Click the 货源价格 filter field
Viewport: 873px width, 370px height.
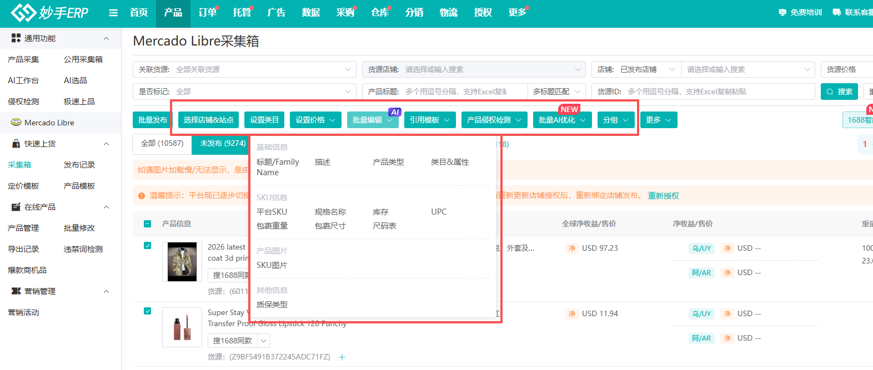point(847,69)
